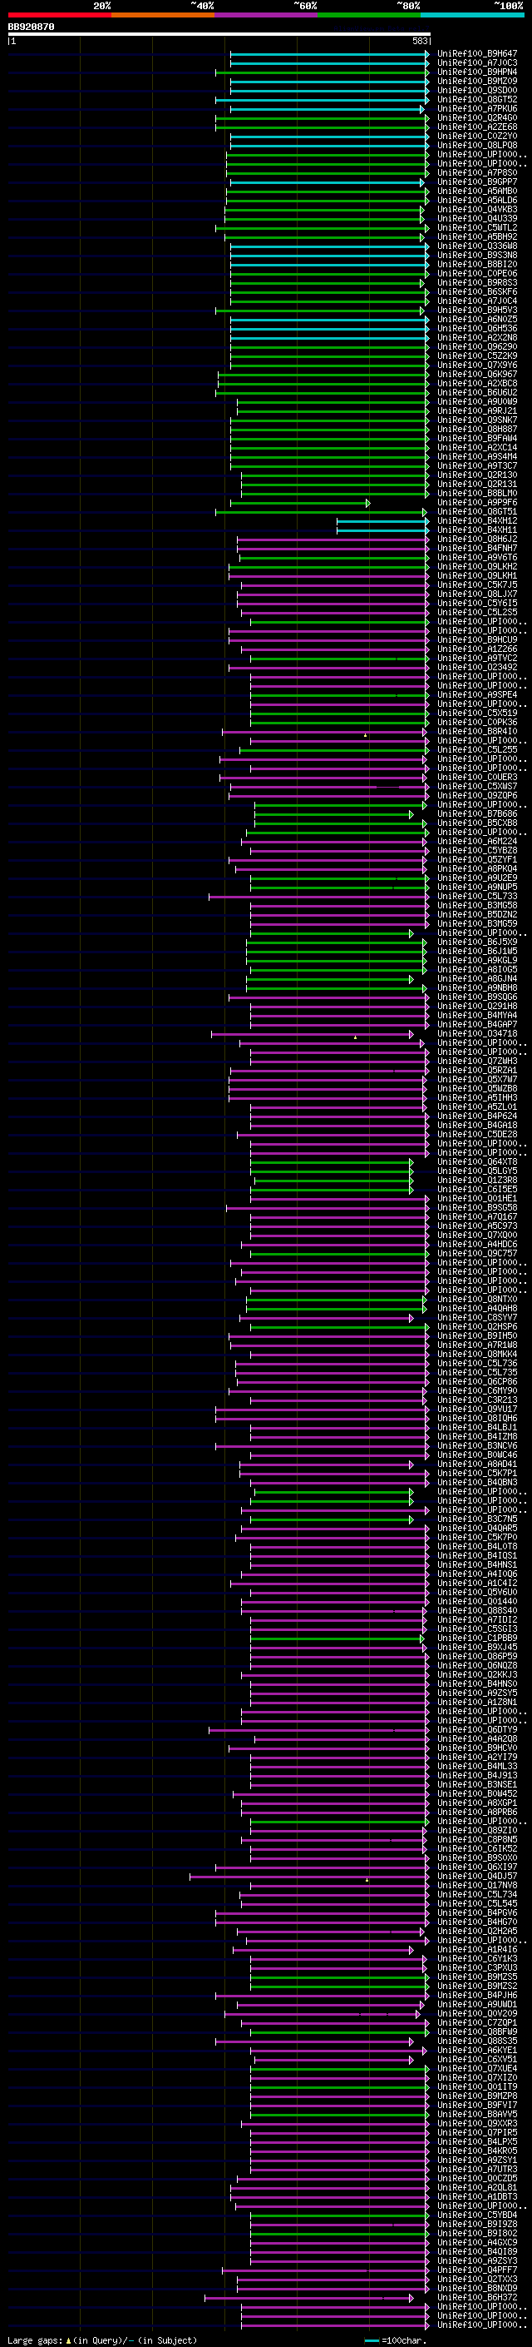Select the UniRef100_C5K7J5 label
The image size is (532, 2347).
477,585
